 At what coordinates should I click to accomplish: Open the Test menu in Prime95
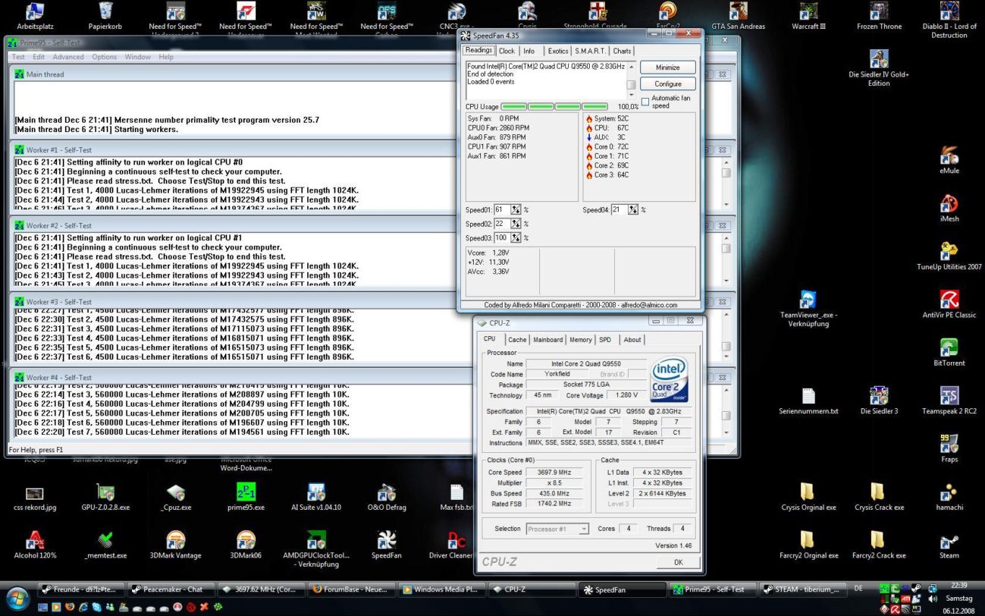pyautogui.click(x=18, y=57)
